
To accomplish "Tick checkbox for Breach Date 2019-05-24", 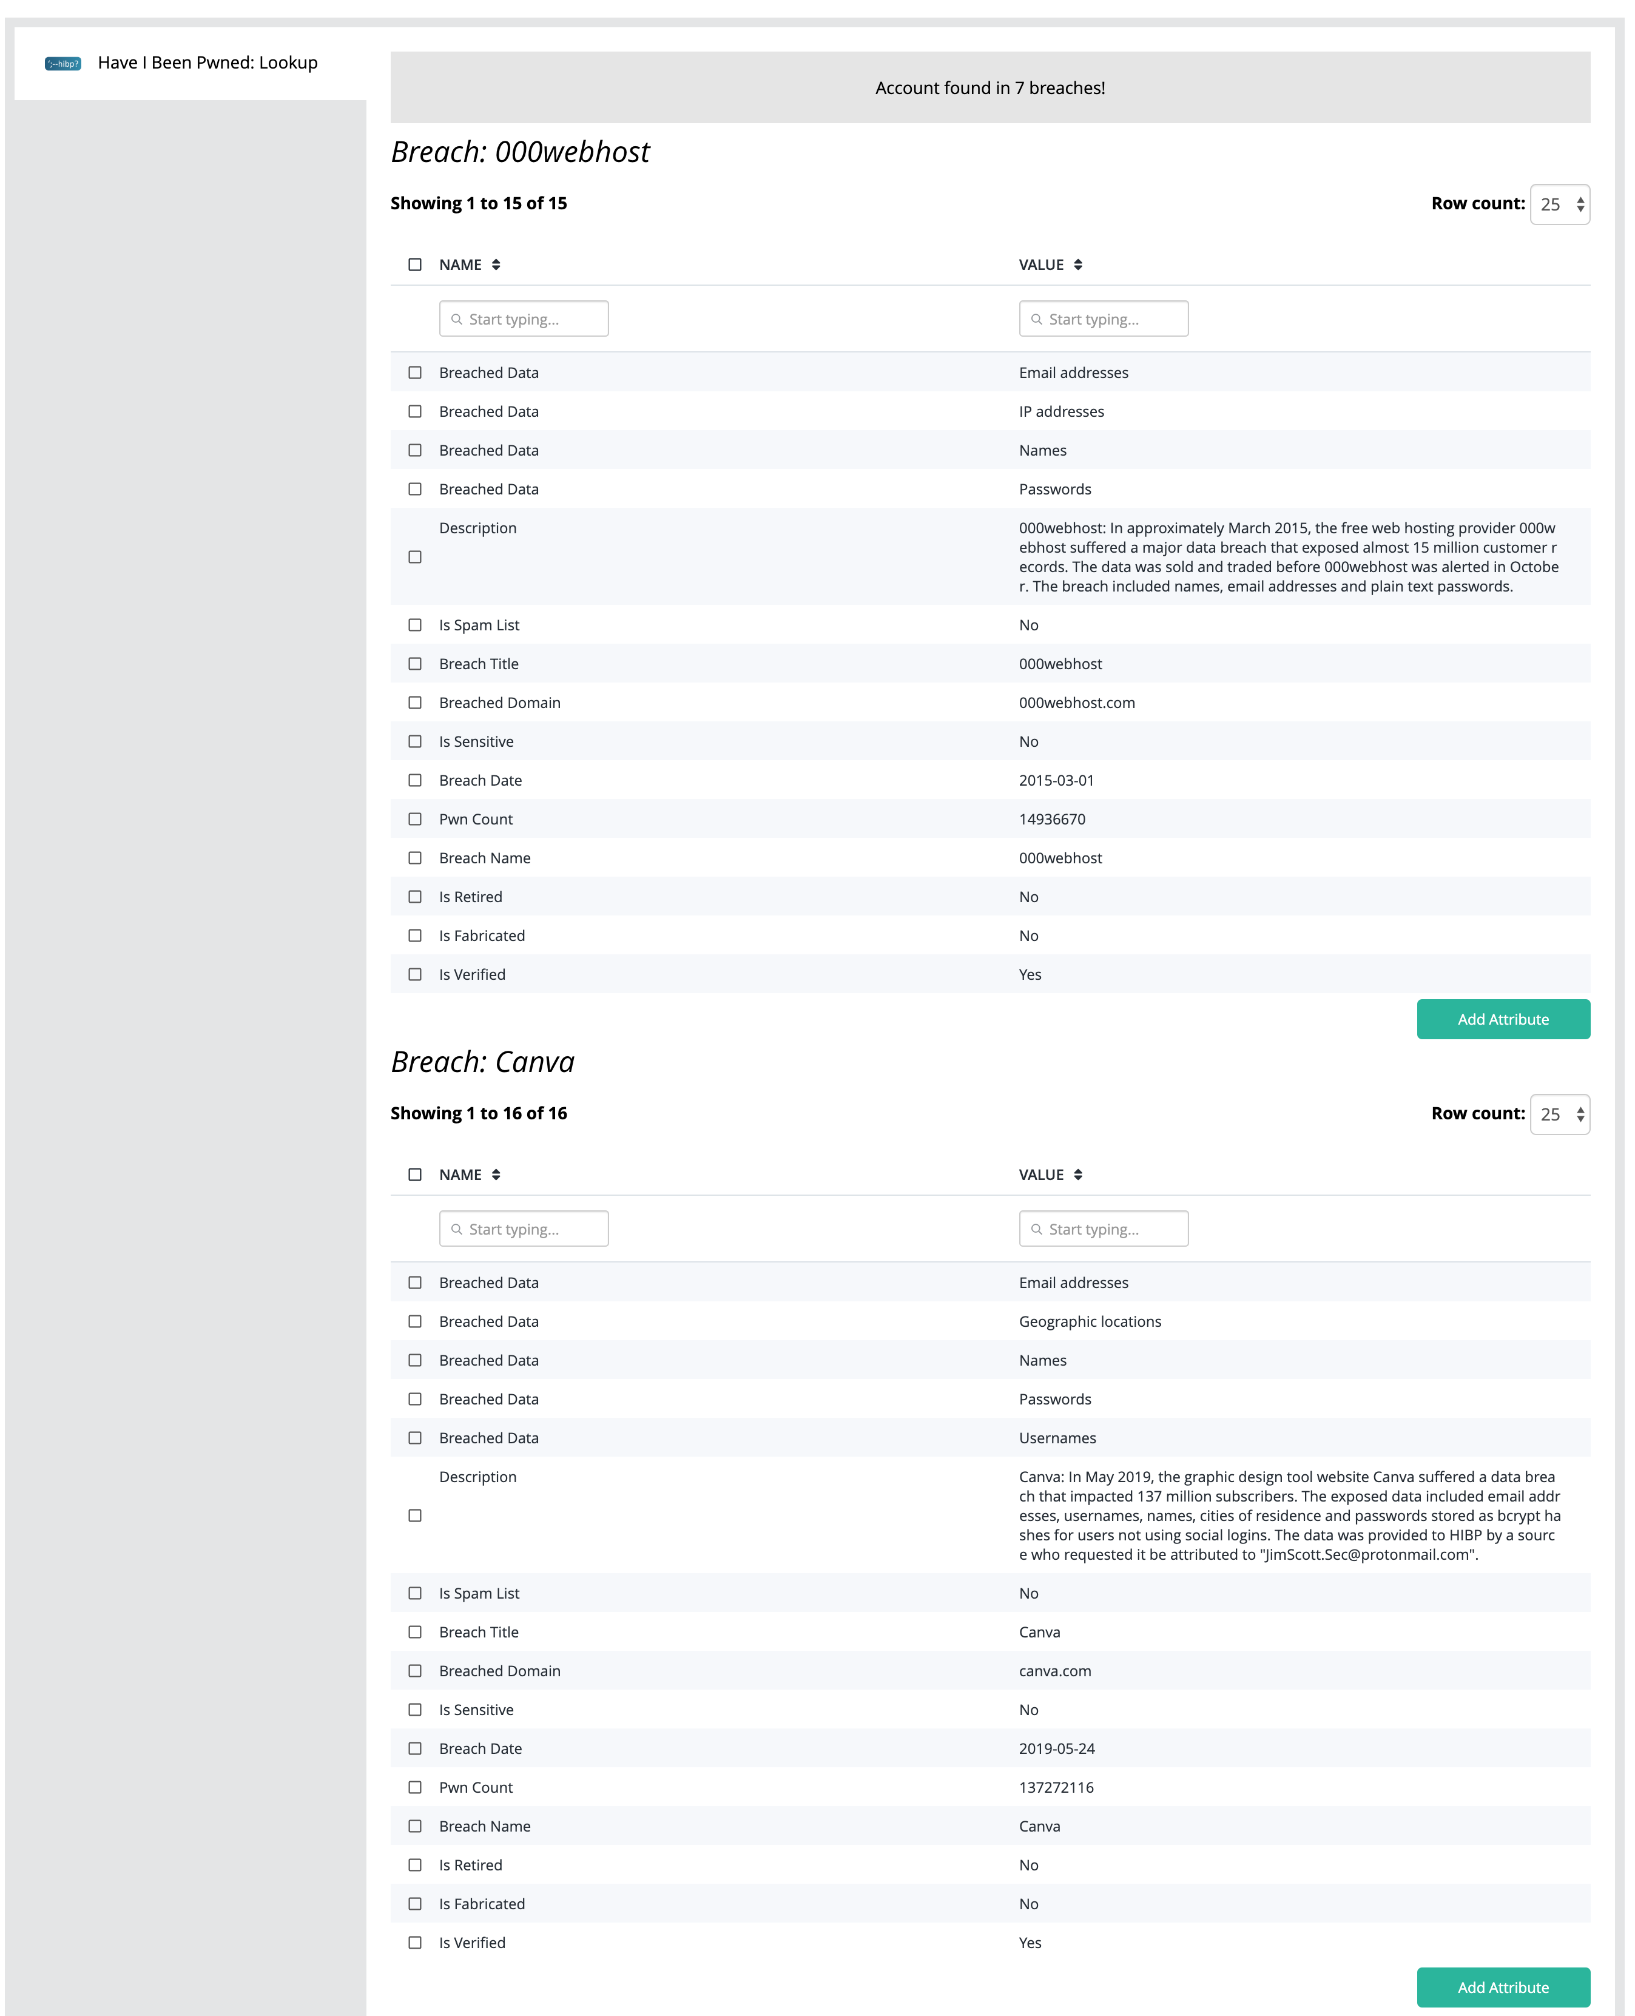I will point(414,1748).
